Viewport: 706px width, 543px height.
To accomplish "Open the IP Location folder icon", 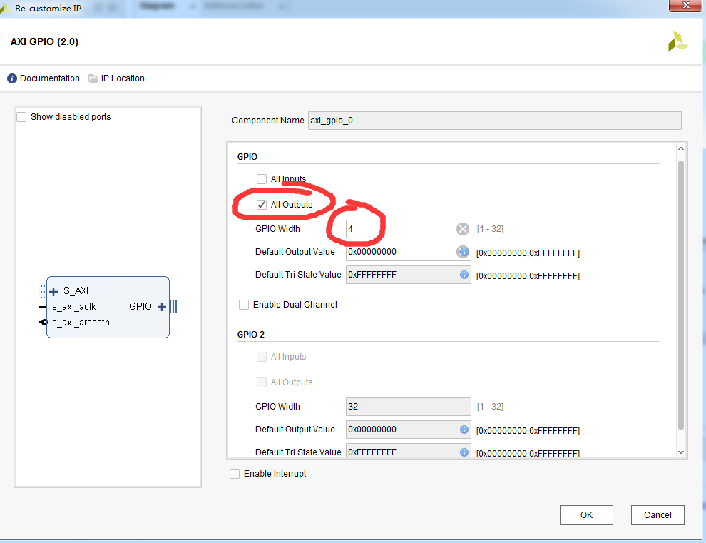I will (x=93, y=78).
